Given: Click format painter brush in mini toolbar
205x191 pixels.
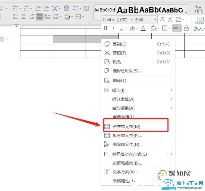Looking at the screenshot, I should [x=186, y=28].
